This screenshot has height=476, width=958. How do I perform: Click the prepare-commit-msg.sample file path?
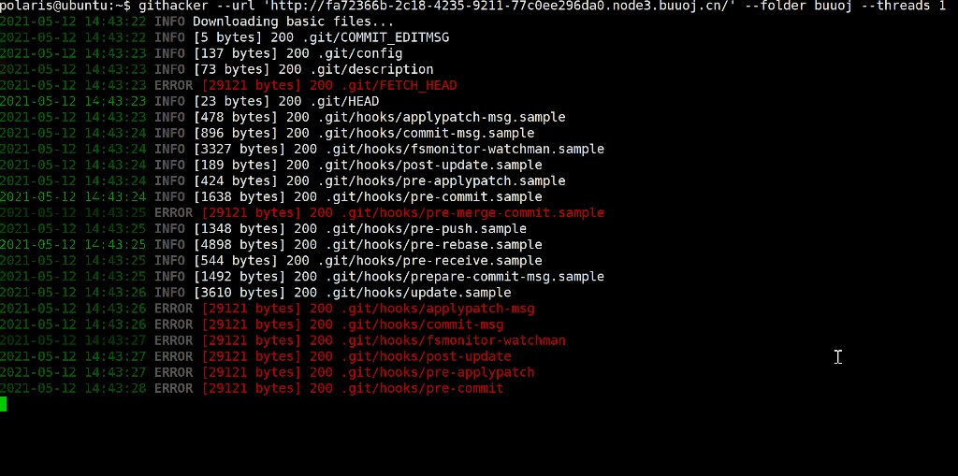[464, 276]
